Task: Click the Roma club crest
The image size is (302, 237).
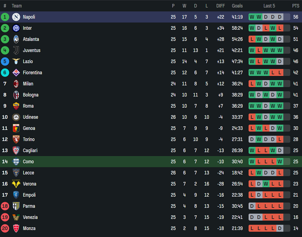Action: pyautogui.click(x=16, y=106)
